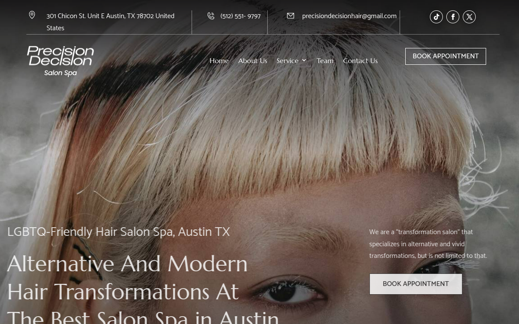The image size is (519, 324).
Task: Click the precisiondecisionhair@gmail.com email link
Action: tap(349, 16)
